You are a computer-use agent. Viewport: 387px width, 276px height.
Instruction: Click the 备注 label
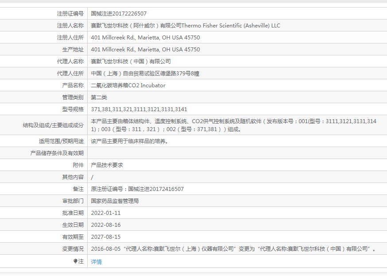[x=78, y=189]
